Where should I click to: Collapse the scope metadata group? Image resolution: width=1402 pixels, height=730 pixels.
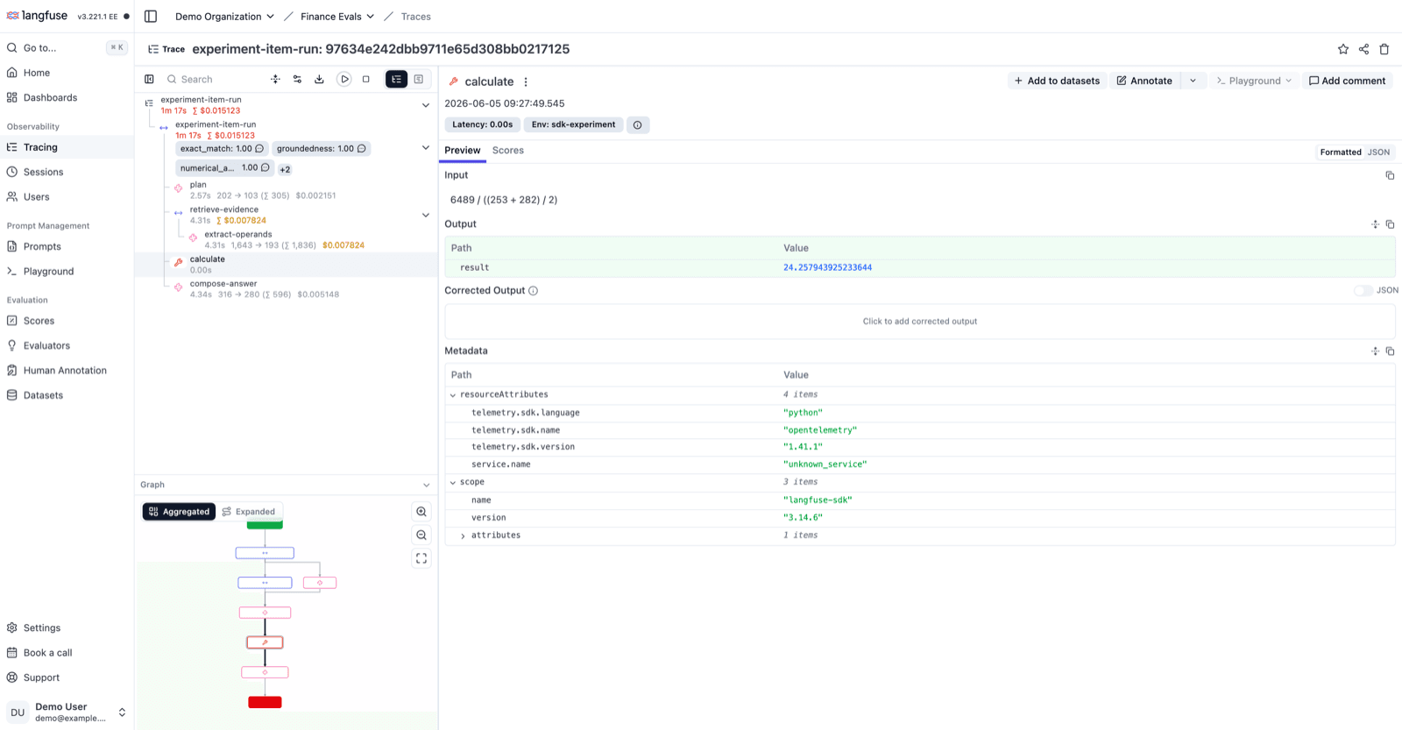click(x=453, y=483)
